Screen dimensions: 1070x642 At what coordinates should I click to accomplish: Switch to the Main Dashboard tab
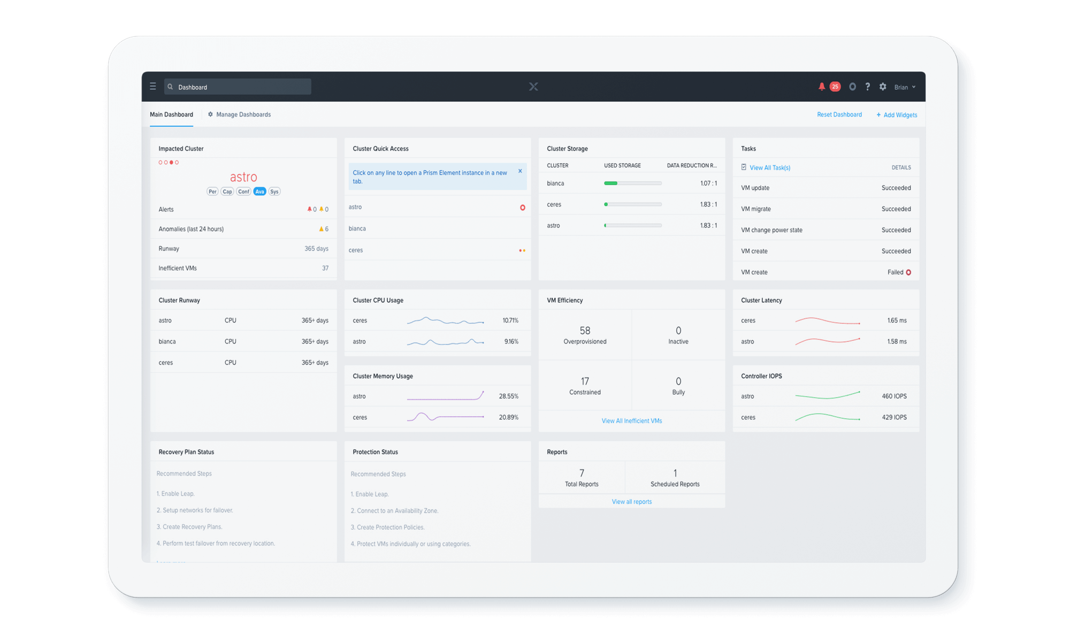(171, 114)
